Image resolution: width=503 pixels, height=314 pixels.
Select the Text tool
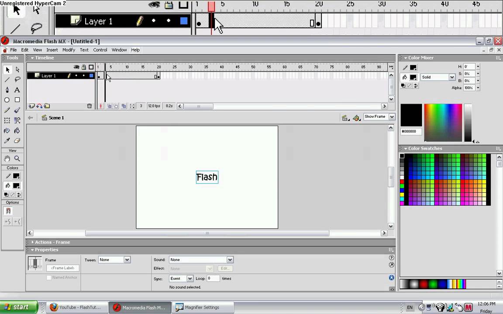pos(17,90)
